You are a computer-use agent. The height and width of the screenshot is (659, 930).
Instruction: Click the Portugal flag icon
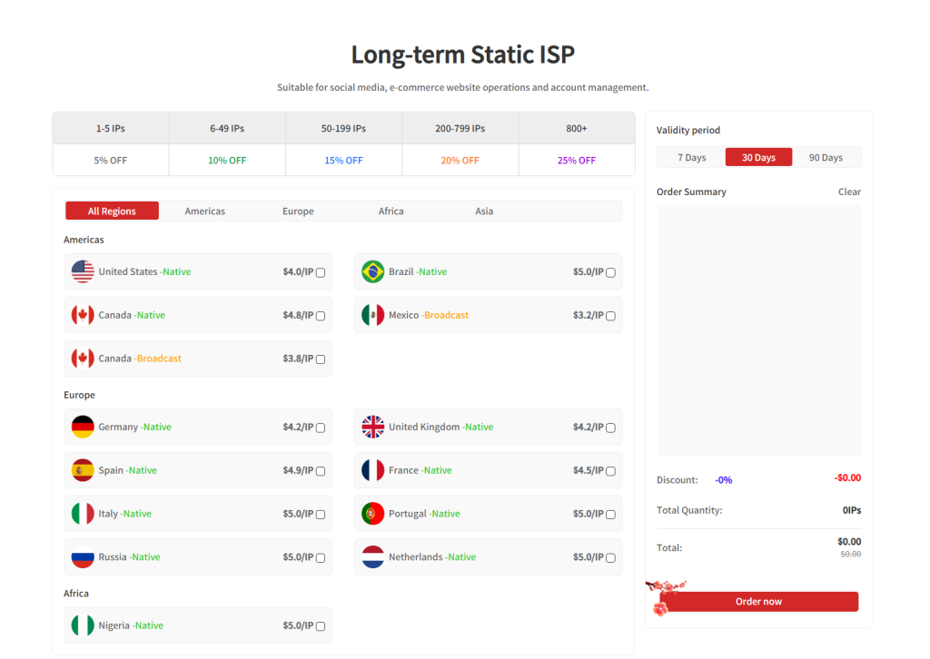point(372,514)
